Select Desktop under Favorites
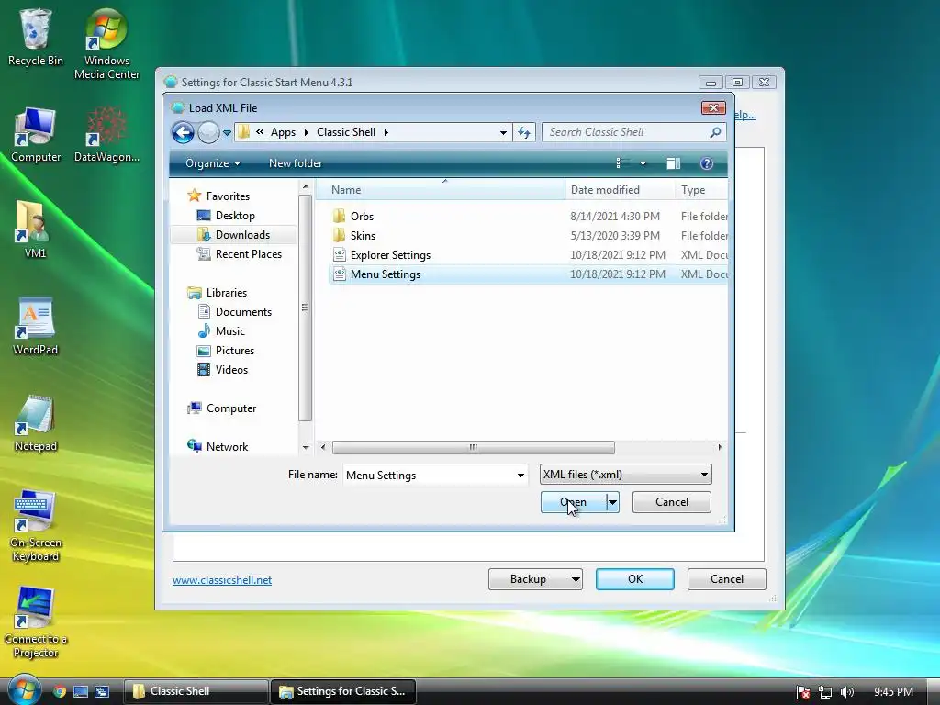The image size is (940, 705). click(x=234, y=215)
